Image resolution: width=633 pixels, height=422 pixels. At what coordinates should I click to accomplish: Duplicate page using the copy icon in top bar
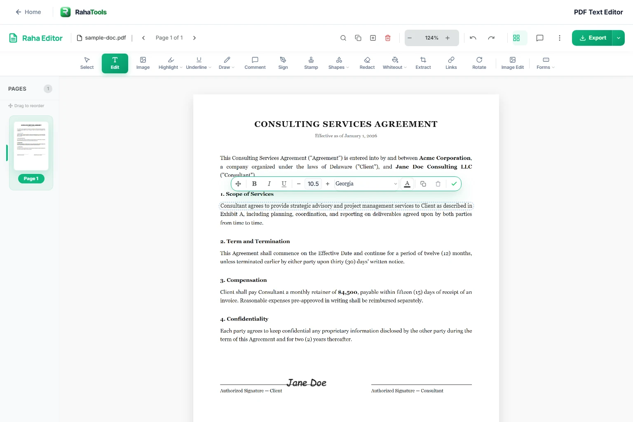click(358, 38)
